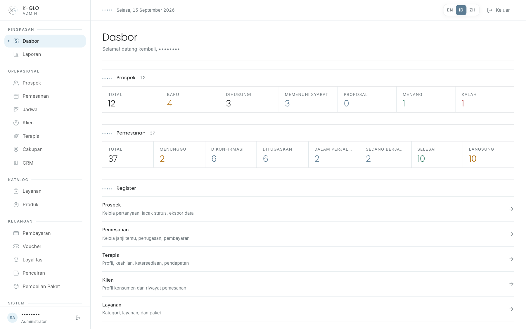Image resolution: width=526 pixels, height=329 pixels.
Task: Click the Memenuhi Syarat stat card
Action: click(x=308, y=99)
